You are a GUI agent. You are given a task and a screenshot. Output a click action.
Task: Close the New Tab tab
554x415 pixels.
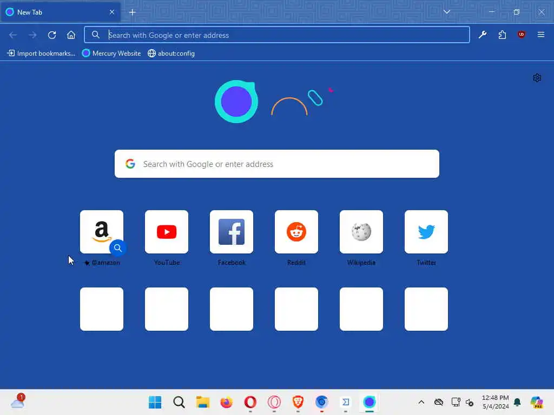(x=111, y=12)
